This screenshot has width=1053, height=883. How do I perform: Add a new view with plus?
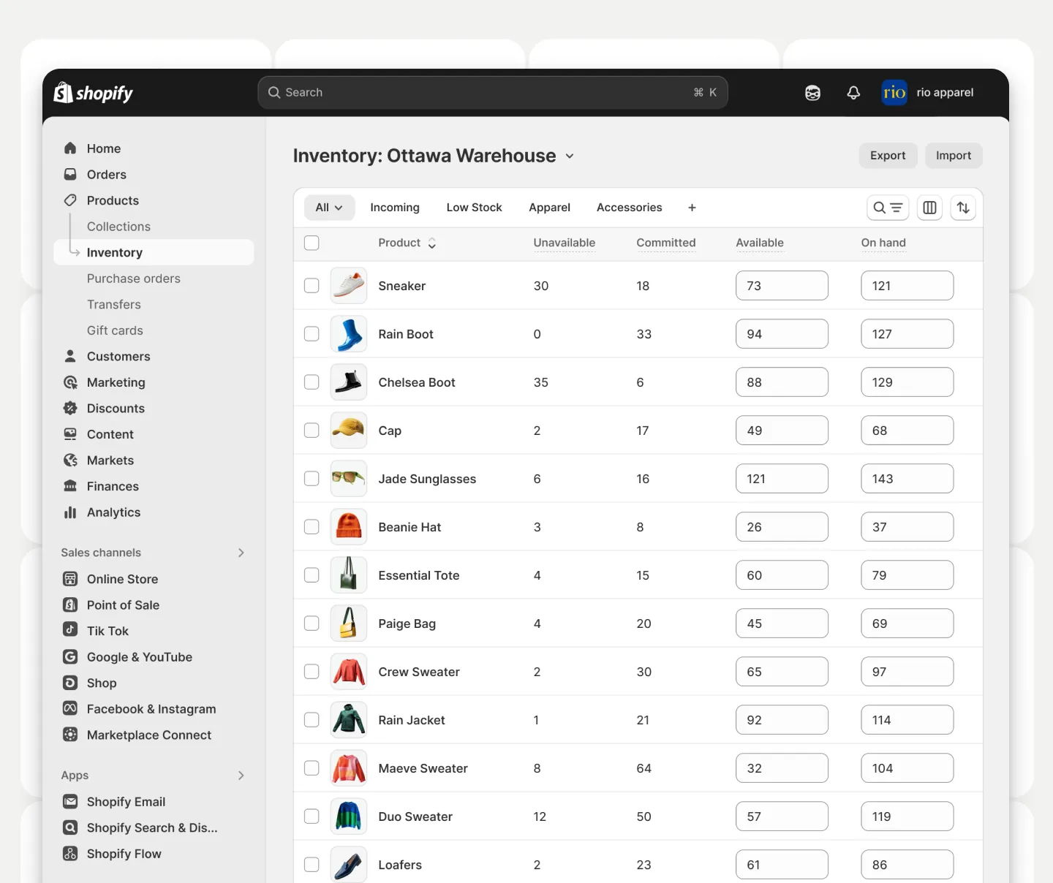[x=692, y=208]
